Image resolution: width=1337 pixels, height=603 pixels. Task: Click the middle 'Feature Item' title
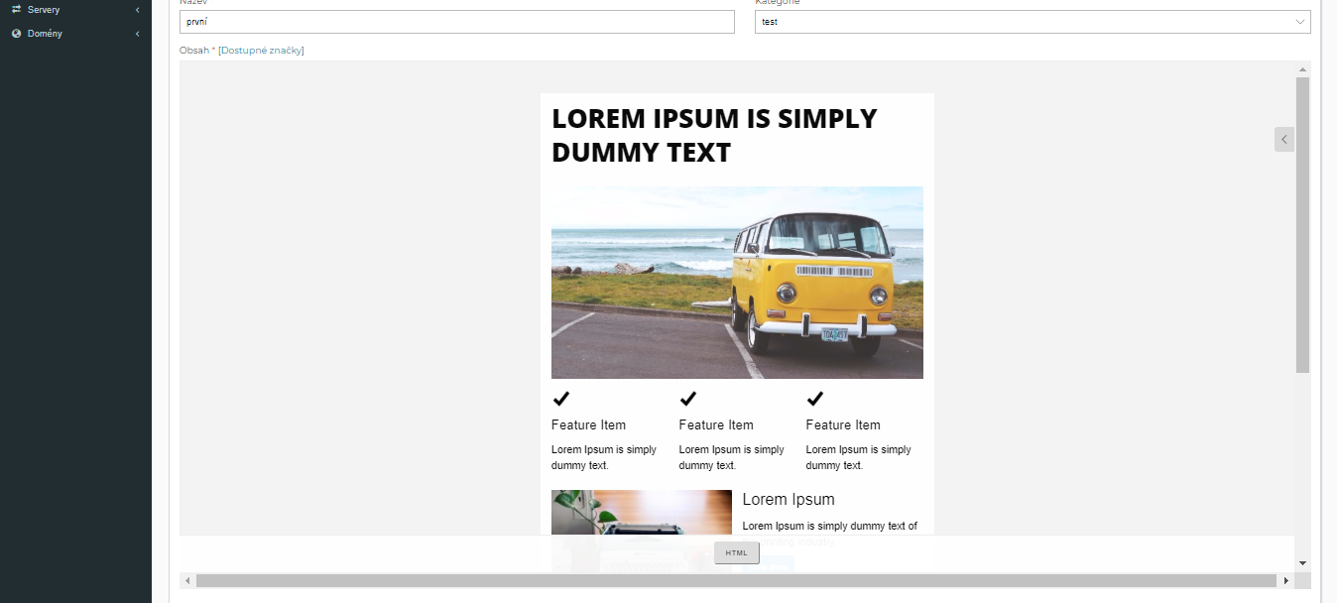click(x=716, y=424)
